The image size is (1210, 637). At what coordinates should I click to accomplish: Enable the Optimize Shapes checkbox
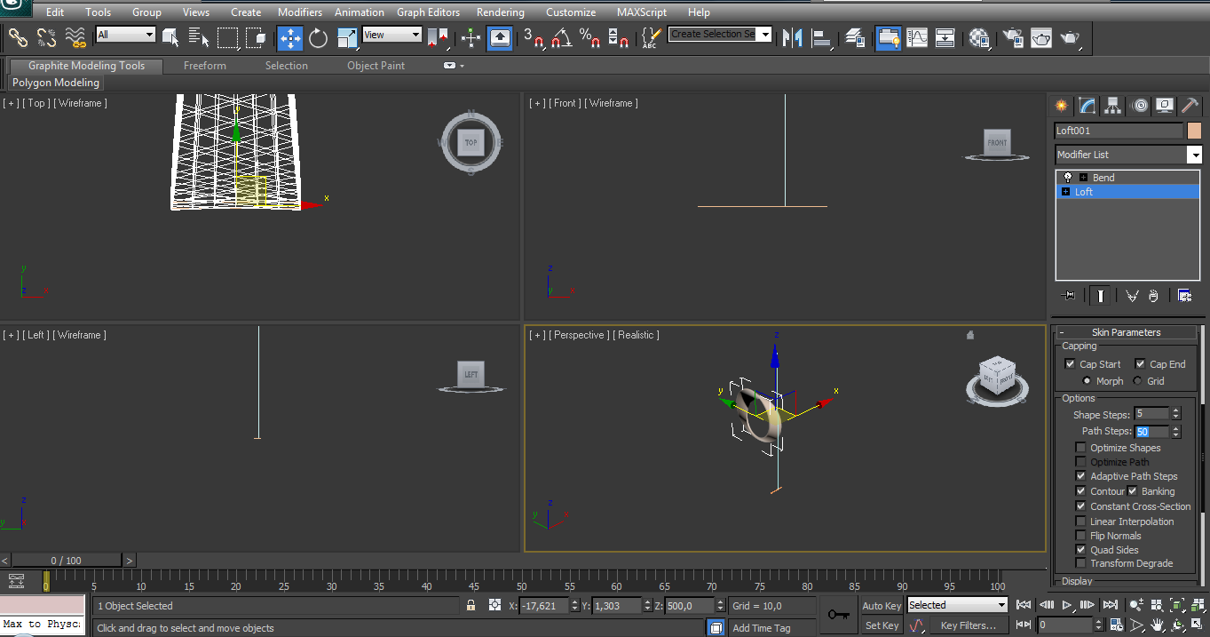[x=1080, y=448]
